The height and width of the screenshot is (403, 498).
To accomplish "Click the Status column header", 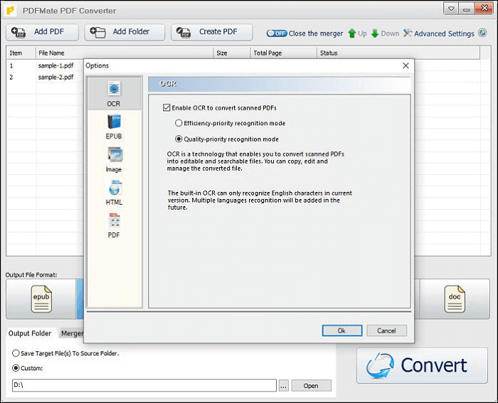I will pos(398,53).
